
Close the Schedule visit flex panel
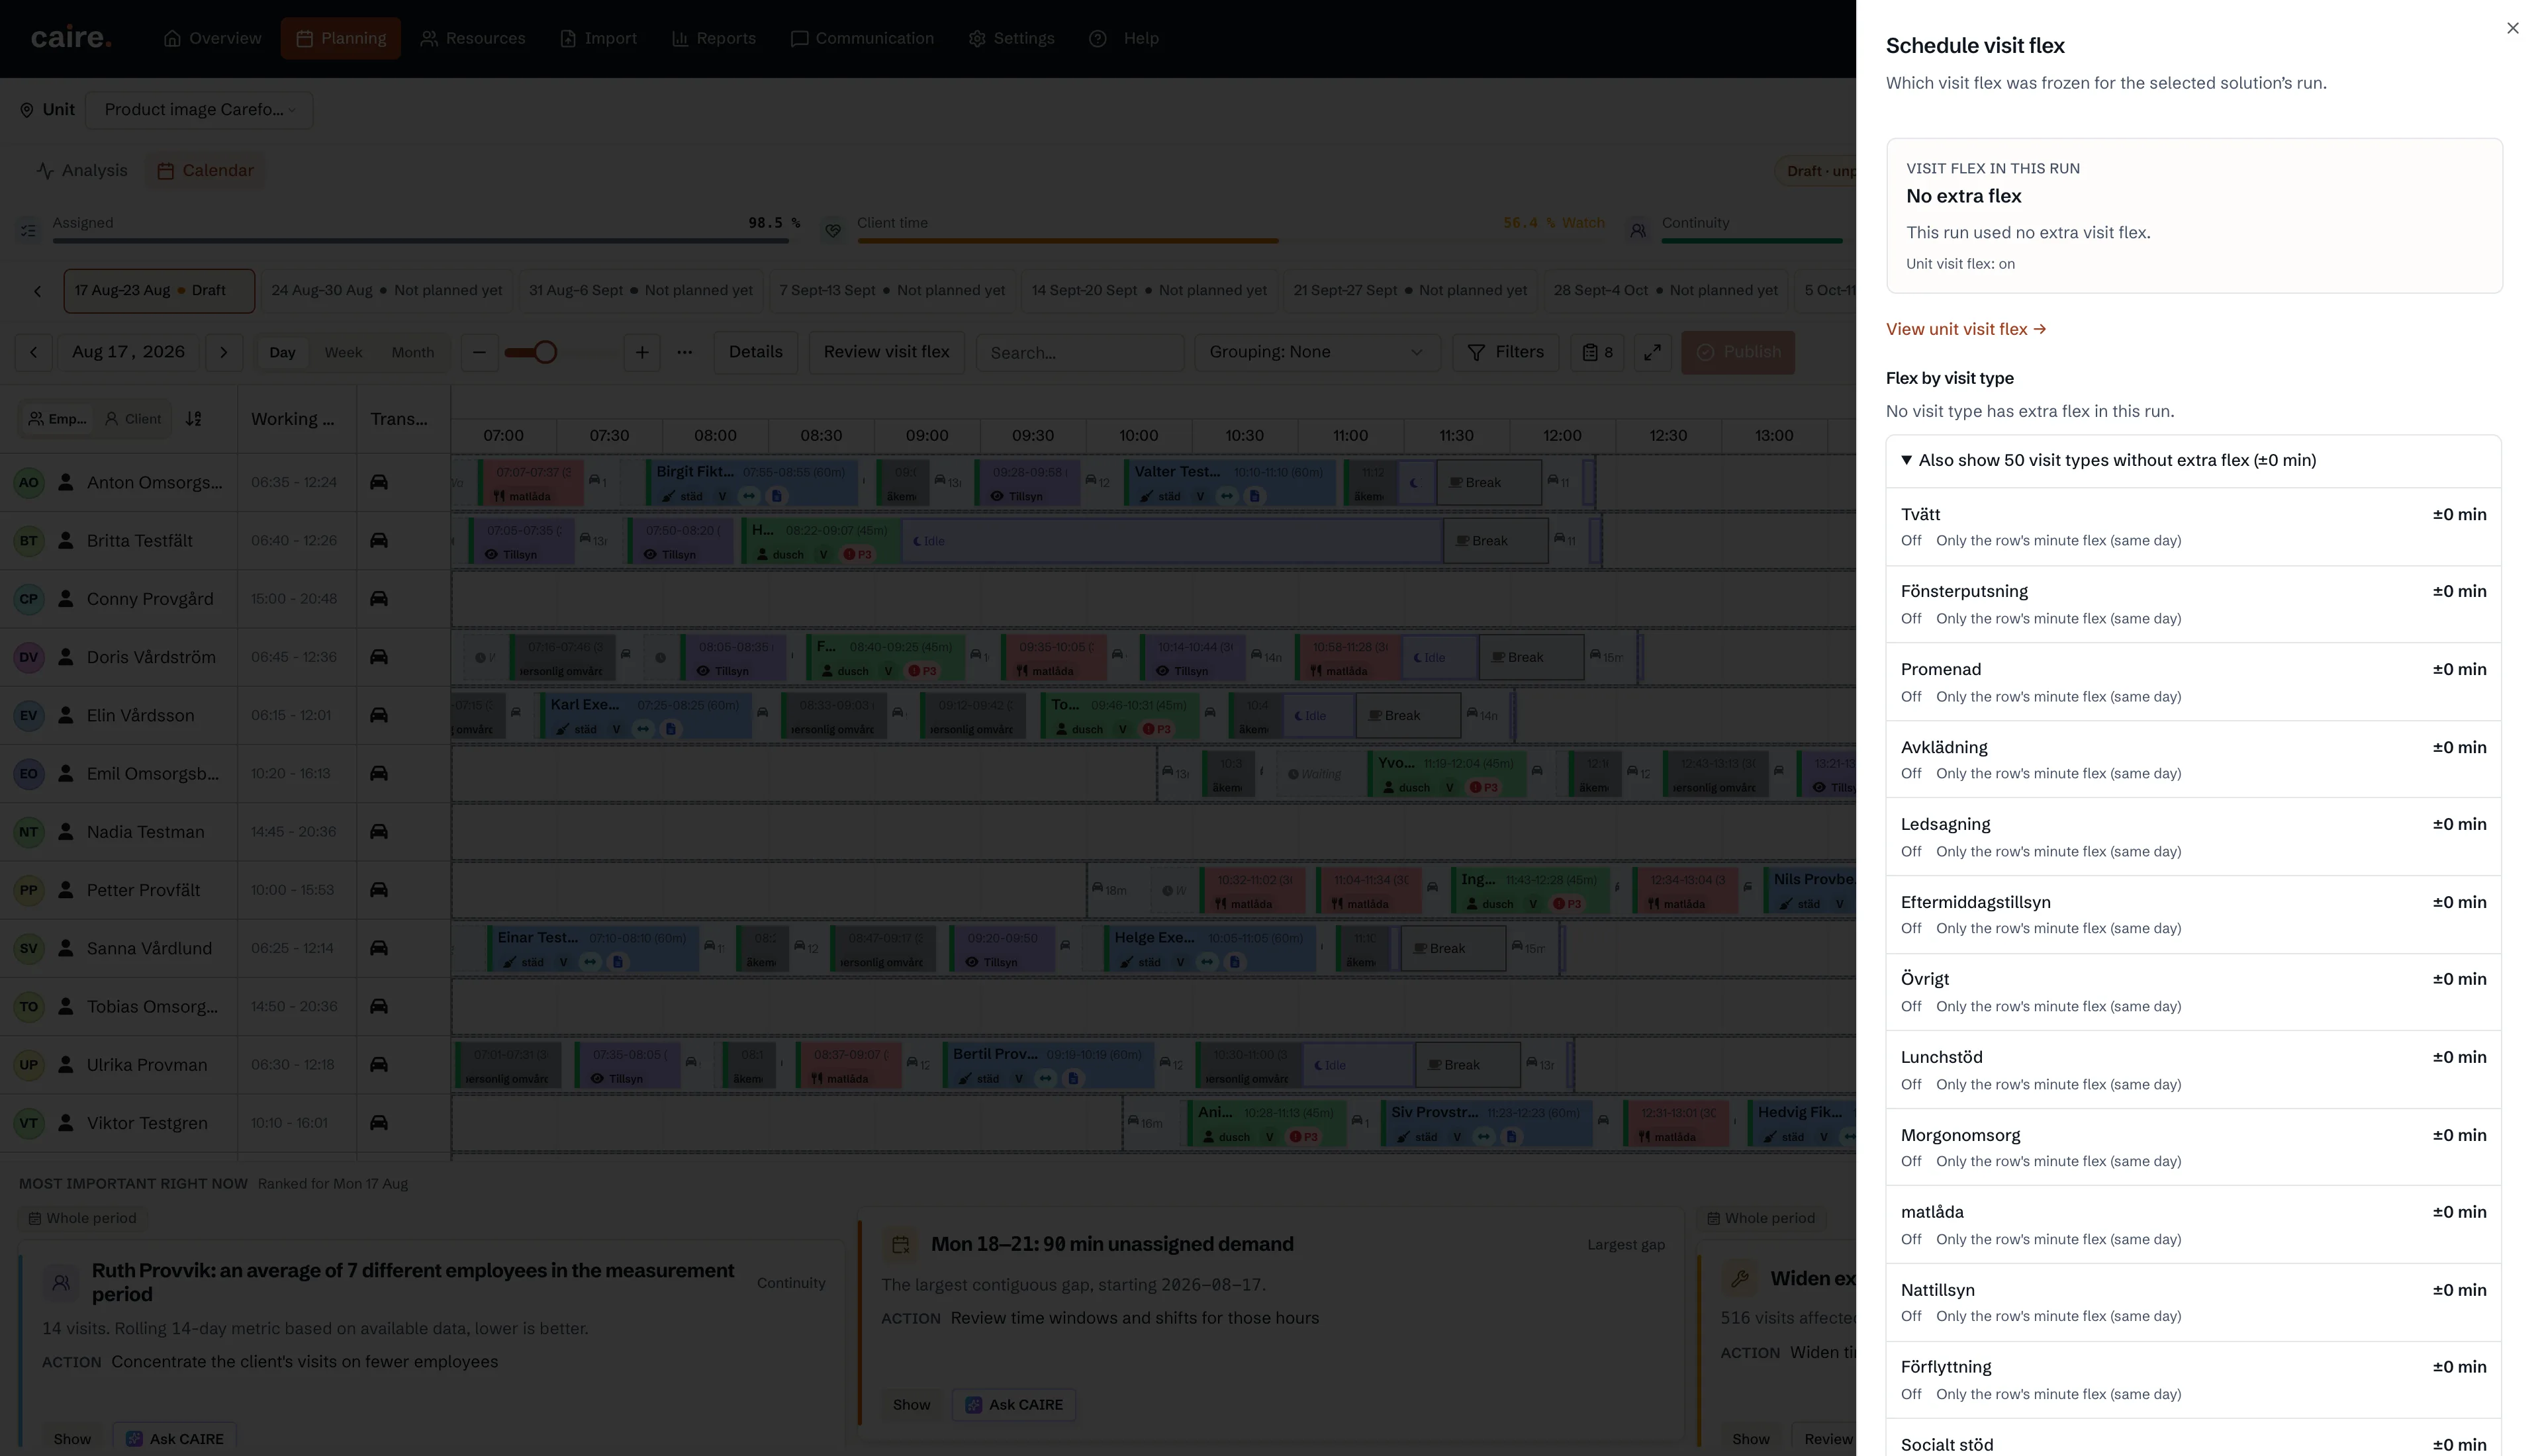pos(2512,28)
